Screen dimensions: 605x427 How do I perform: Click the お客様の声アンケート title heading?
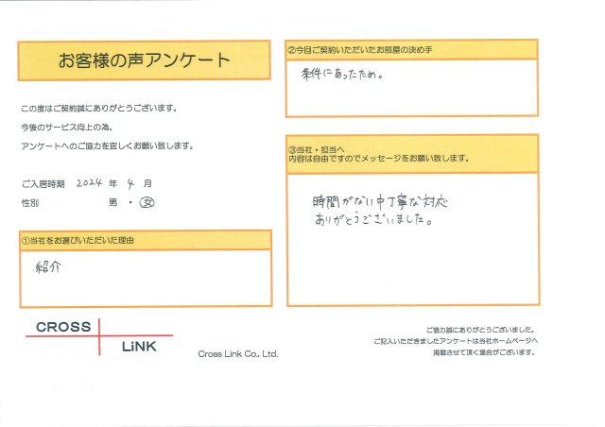tap(145, 60)
